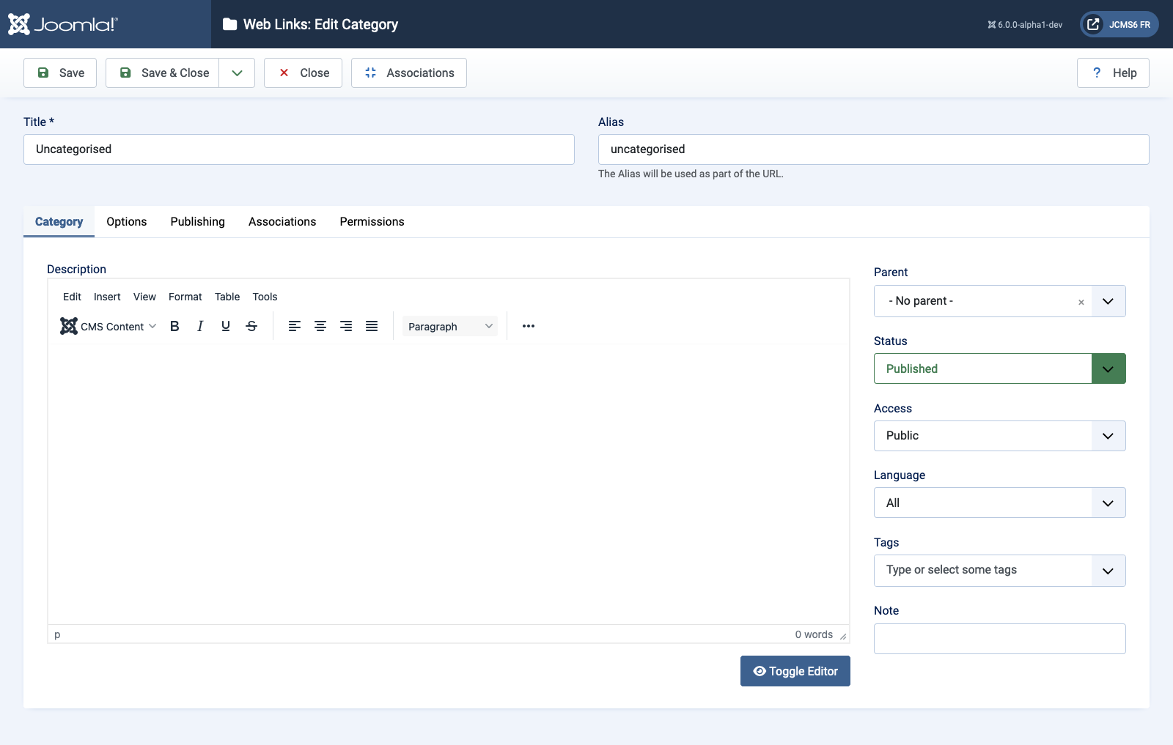Expand the Paragraph format dropdown
This screenshot has width=1173, height=745.
pos(450,326)
